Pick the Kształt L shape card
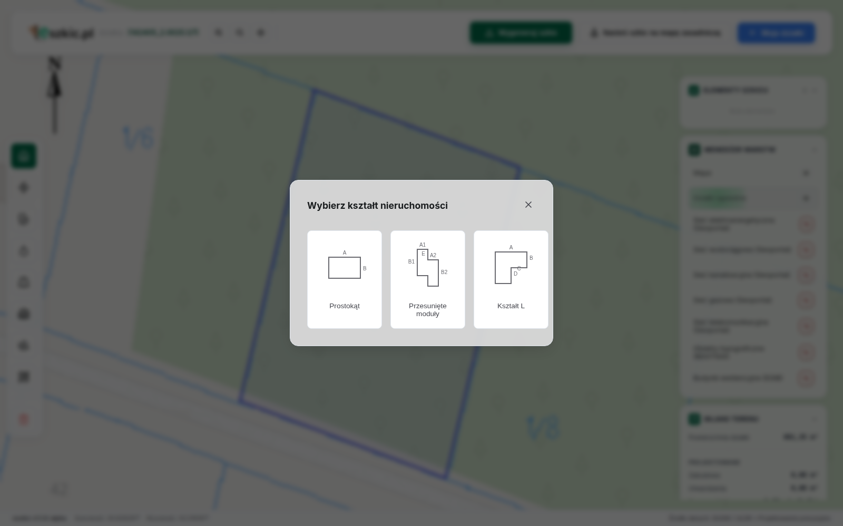The image size is (843, 526). pyautogui.click(x=511, y=279)
